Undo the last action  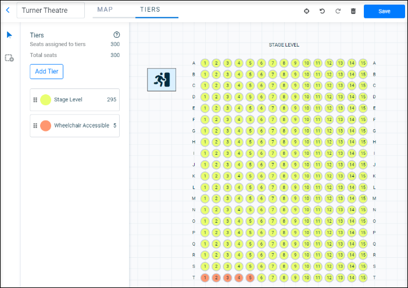[322, 11]
